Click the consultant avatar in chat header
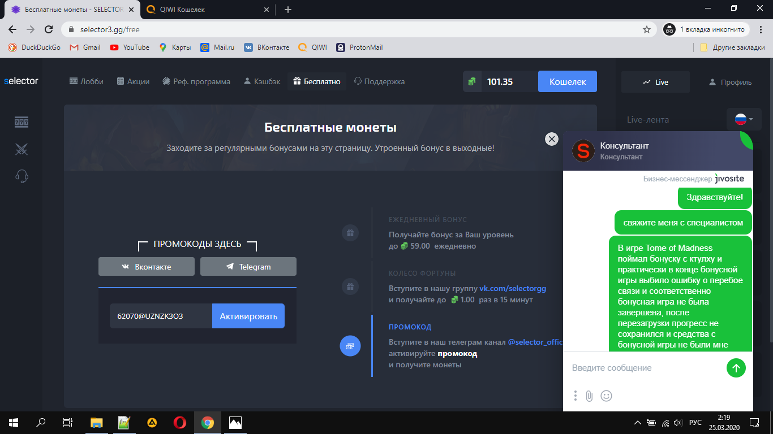This screenshot has width=773, height=434. [583, 151]
